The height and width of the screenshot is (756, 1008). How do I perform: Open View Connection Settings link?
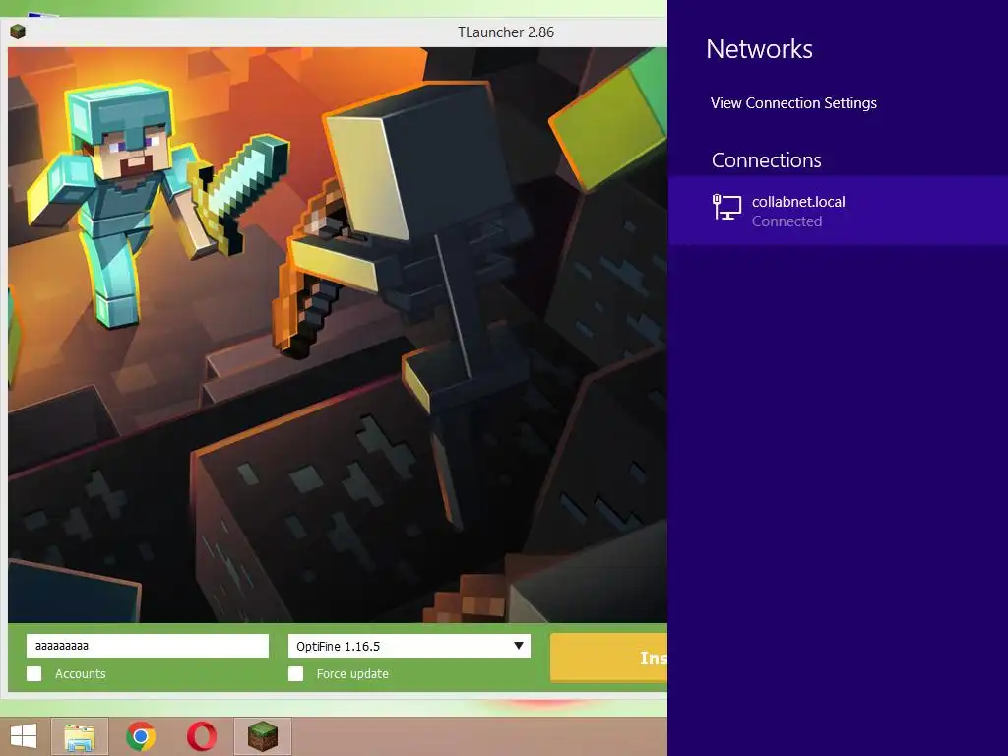point(793,102)
